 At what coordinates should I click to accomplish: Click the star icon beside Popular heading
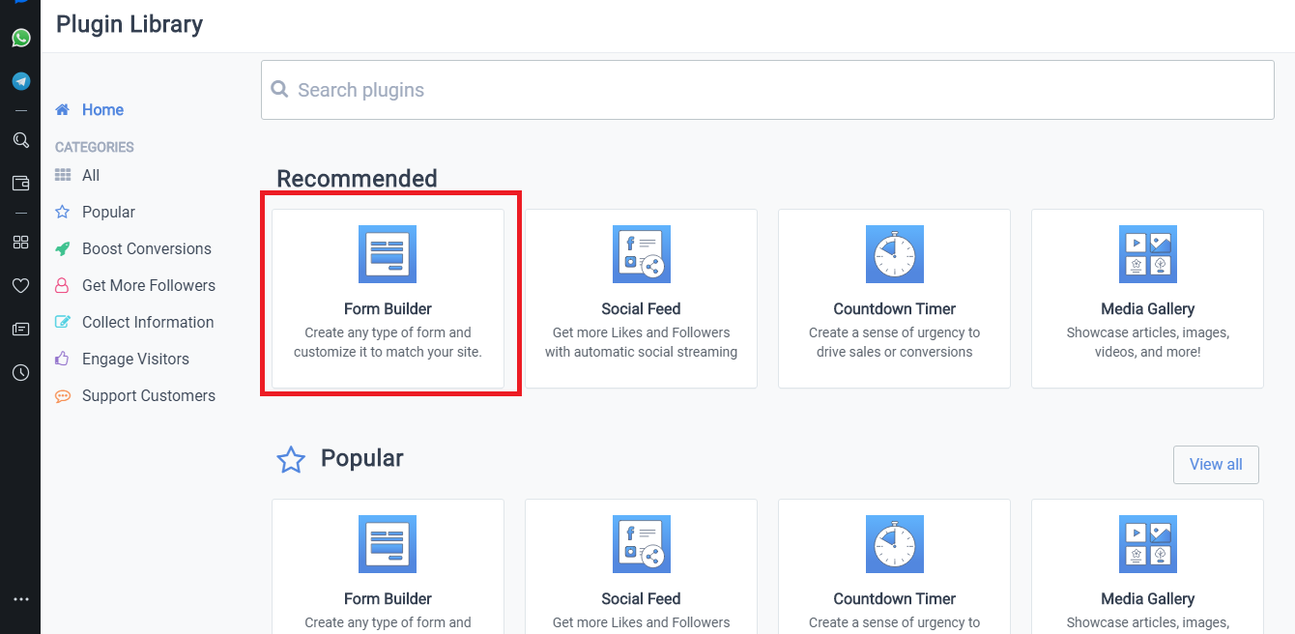(291, 460)
